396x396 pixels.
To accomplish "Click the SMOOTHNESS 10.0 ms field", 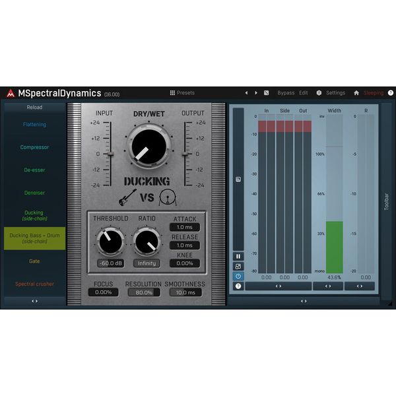I will (185, 292).
